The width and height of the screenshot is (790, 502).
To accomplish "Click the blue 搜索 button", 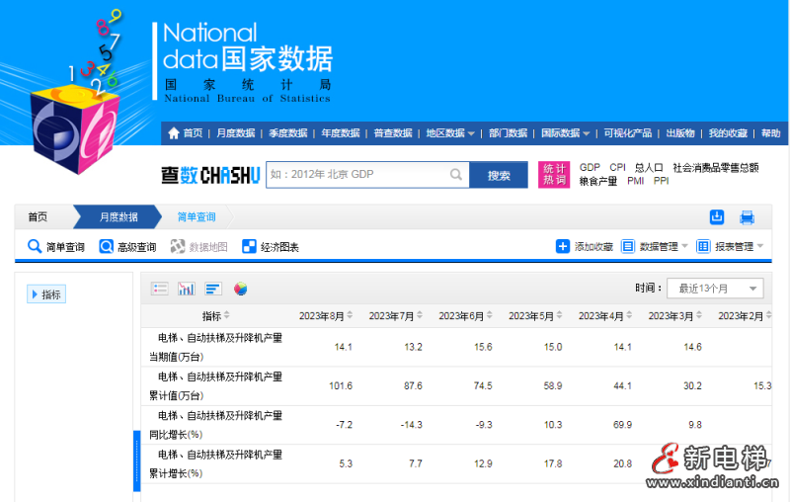I will [x=500, y=176].
